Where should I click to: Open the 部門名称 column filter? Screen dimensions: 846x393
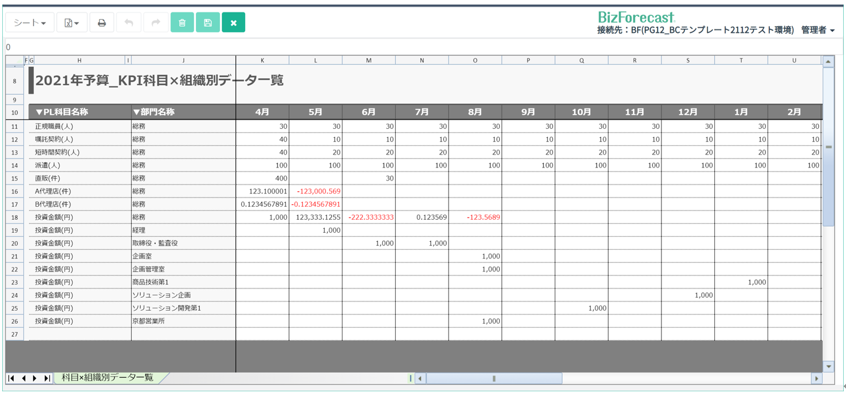(x=136, y=112)
